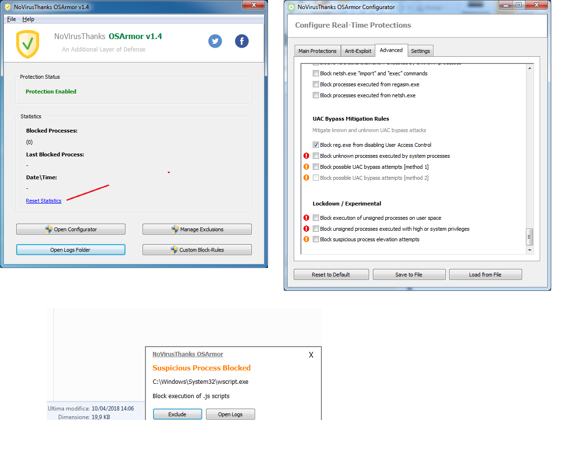
Task: Enable Block execution of unsigned processes on user space
Action: tap(316, 218)
